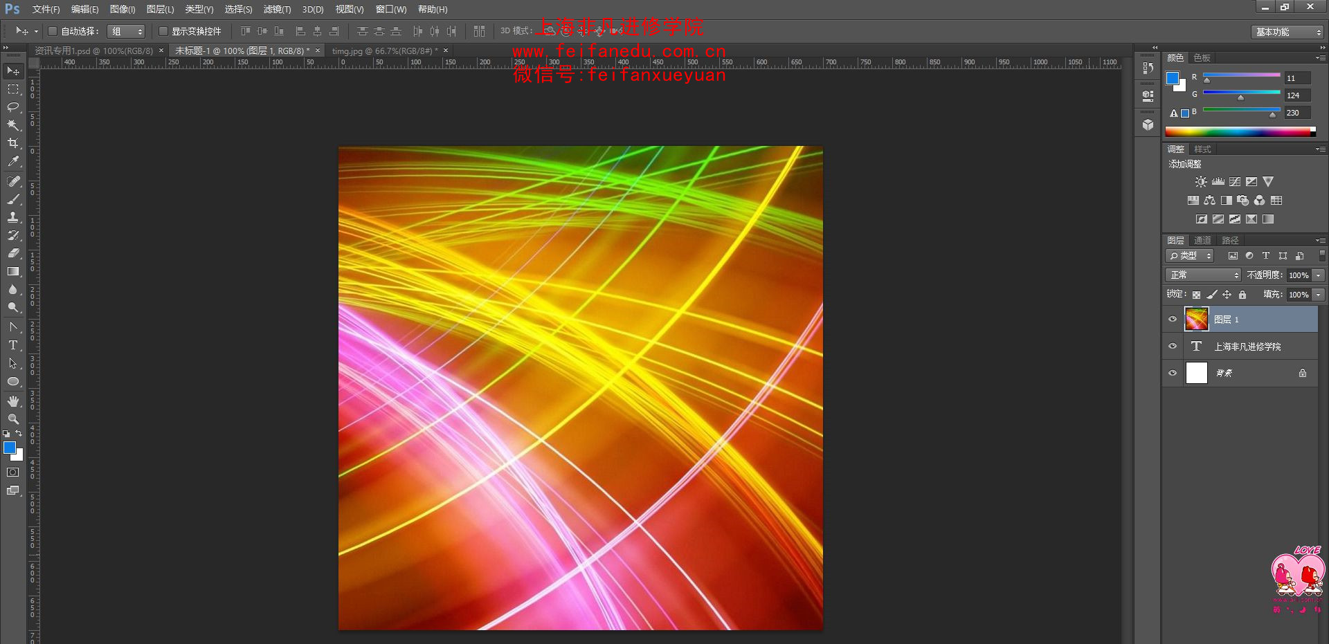Select the Zoom tool
The image size is (1329, 644).
13,419
